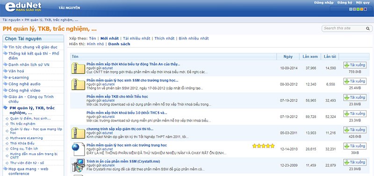This screenshot has width=374, height=176.
Task: Click the bullet icon beside Văn hoá
Action: pos(5,71)
